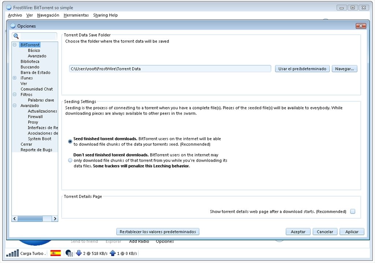Select iTunes in the options tree

click(x=26, y=78)
